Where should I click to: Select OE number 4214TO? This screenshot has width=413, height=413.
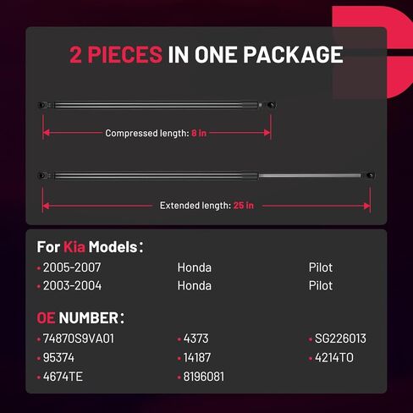pos(334,358)
